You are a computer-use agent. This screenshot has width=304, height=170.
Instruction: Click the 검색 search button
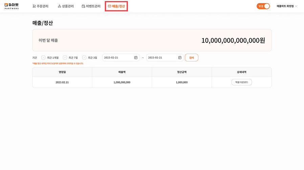click(192, 58)
